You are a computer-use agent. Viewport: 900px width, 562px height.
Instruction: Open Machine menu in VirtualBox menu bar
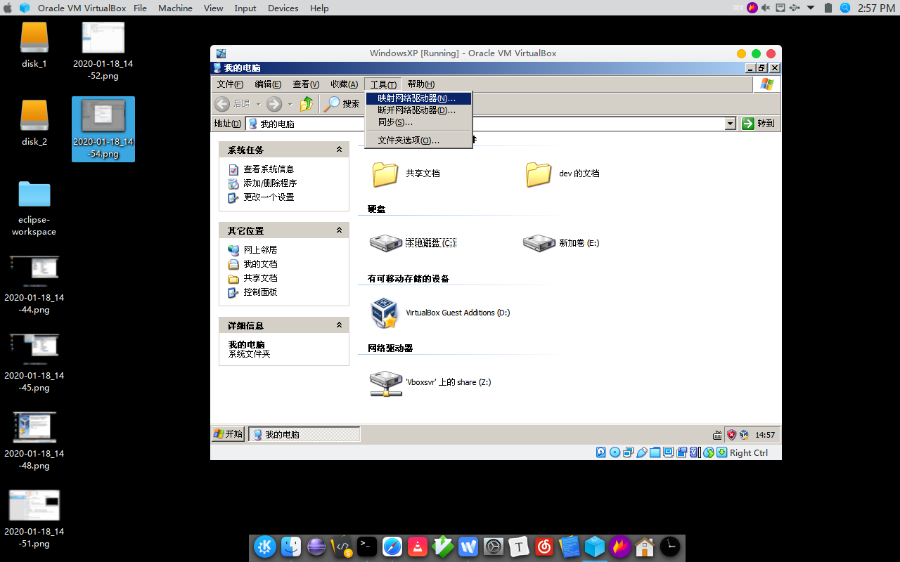click(175, 8)
